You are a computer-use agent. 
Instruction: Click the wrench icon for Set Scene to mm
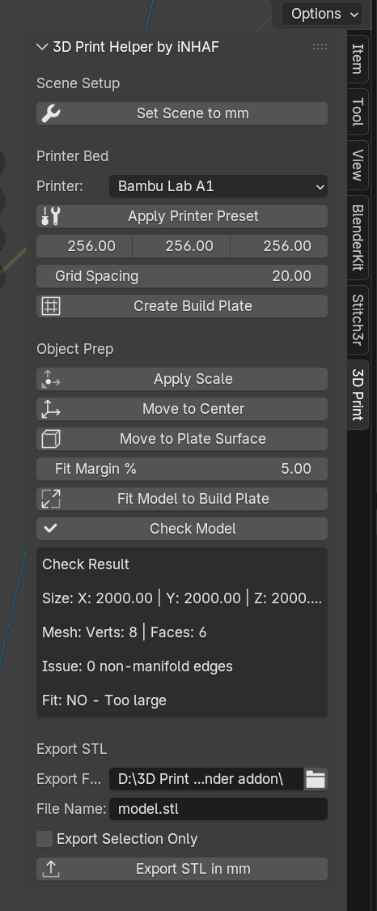(x=51, y=113)
